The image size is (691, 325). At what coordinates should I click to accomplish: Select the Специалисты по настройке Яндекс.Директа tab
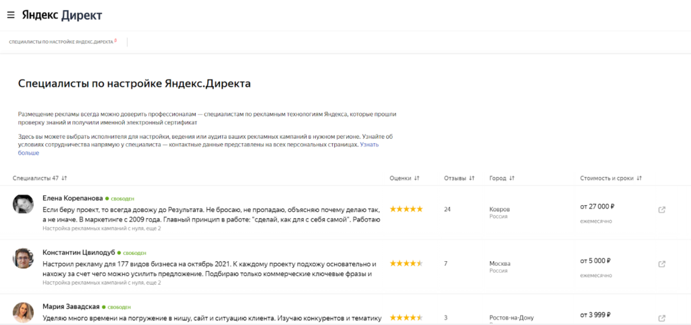(61, 42)
